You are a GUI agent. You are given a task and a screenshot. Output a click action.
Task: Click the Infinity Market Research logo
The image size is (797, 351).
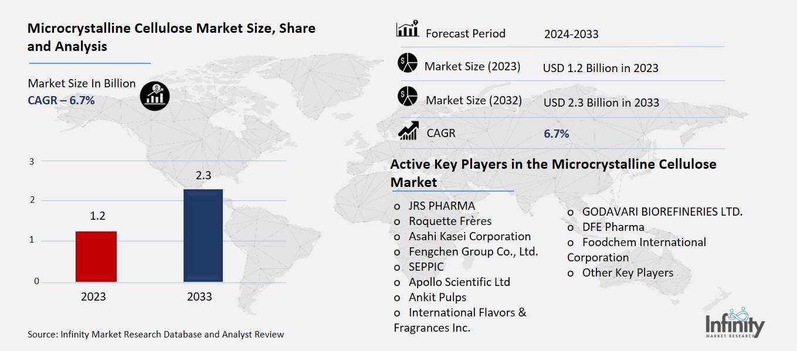pyautogui.click(x=734, y=324)
